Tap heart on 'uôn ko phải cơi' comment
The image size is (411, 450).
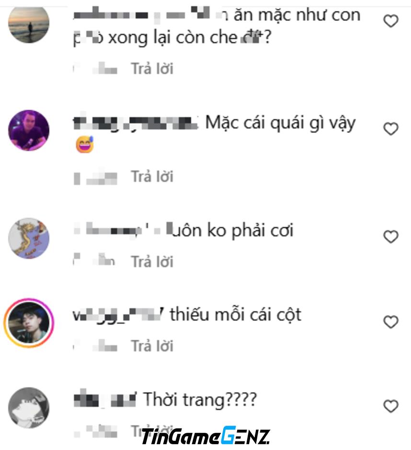pos(391,236)
